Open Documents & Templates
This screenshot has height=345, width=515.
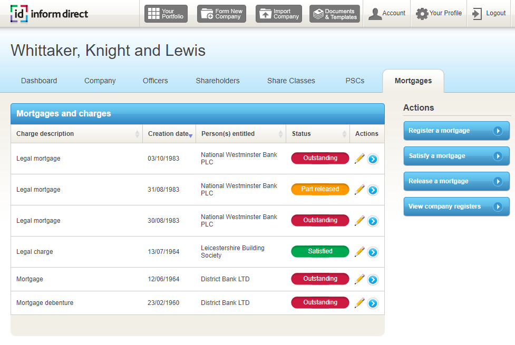[335, 14]
